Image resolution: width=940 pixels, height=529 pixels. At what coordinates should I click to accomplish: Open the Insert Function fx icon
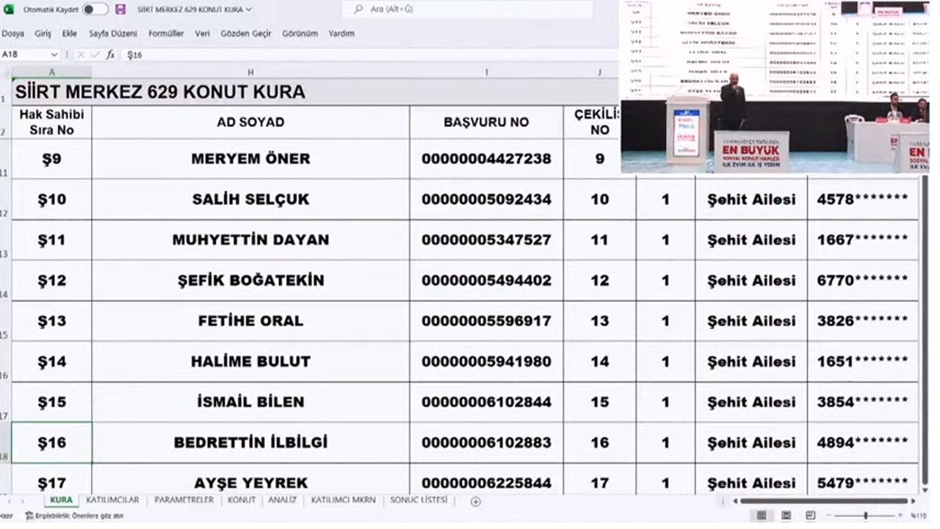click(110, 54)
